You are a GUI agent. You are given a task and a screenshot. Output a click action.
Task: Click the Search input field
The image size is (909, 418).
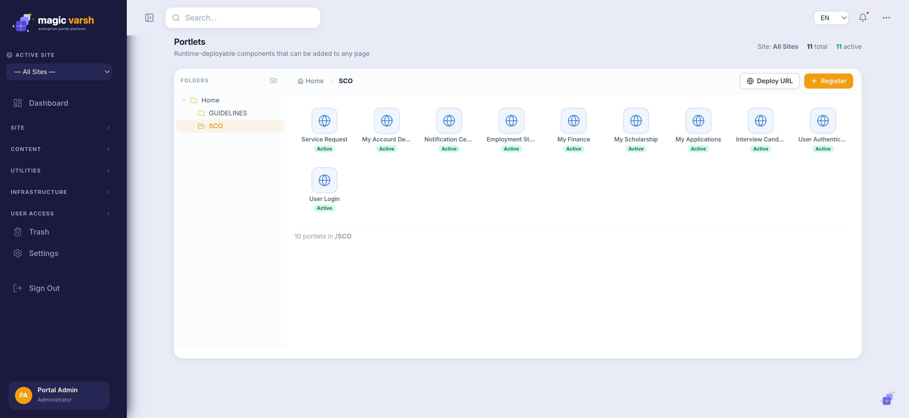243,18
